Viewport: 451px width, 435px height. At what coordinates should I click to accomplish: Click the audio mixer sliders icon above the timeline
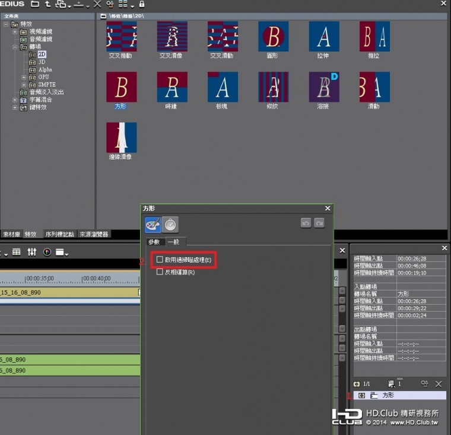pos(32,252)
